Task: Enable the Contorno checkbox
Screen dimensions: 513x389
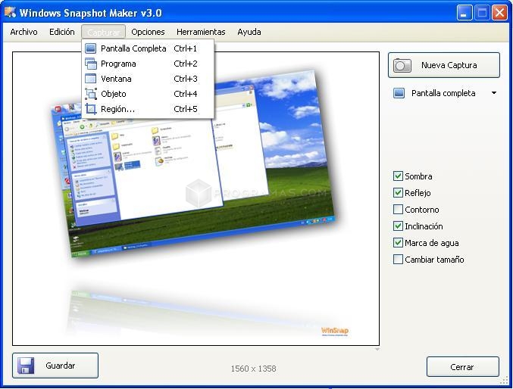Action: [398, 210]
